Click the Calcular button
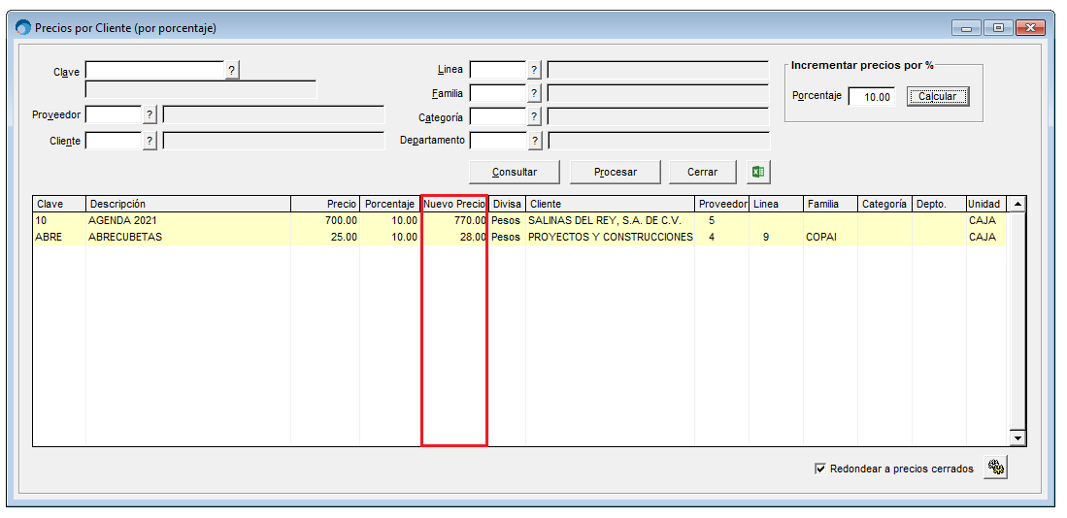This screenshot has height=518, width=1067. point(937,97)
